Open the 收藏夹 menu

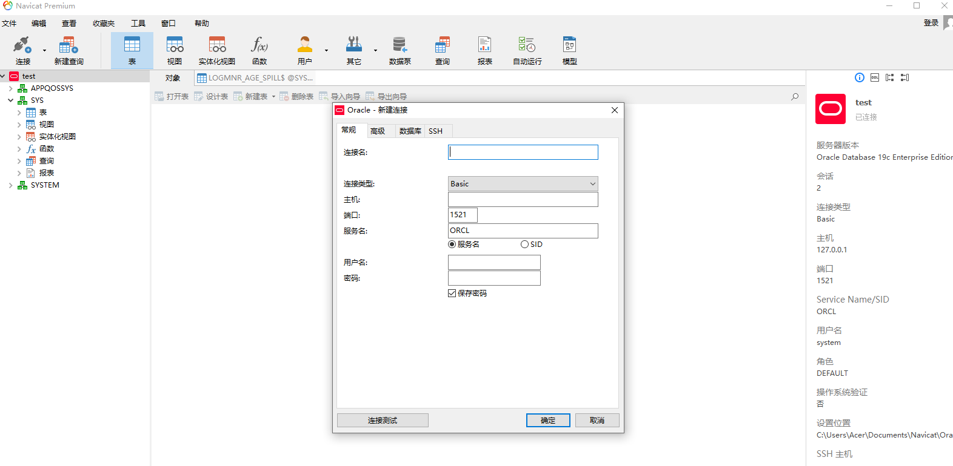(x=104, y=23)
